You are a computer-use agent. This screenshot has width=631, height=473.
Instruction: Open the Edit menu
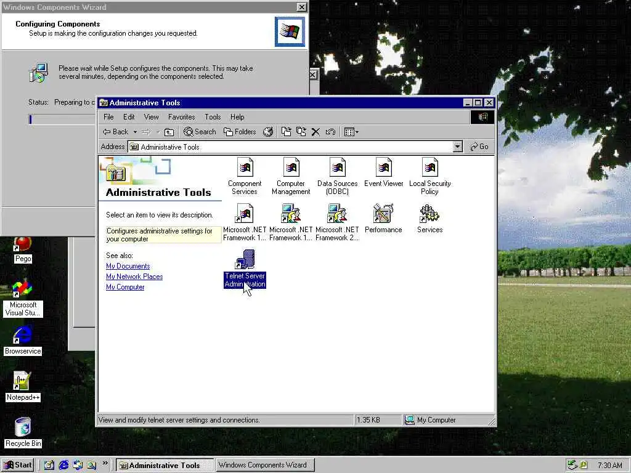coord(129,117)
